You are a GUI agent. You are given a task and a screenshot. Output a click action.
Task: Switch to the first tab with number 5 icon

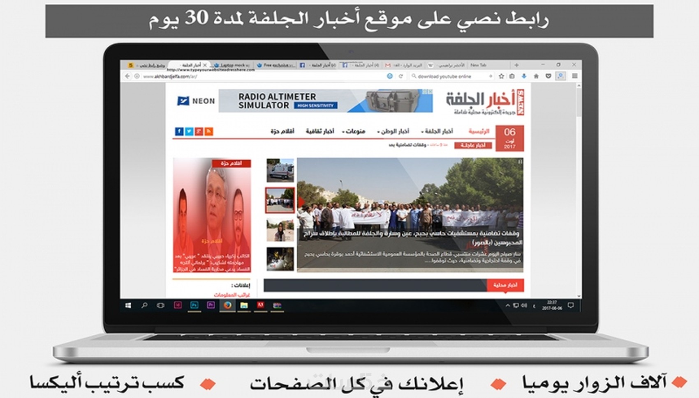(x=147, y=65)
